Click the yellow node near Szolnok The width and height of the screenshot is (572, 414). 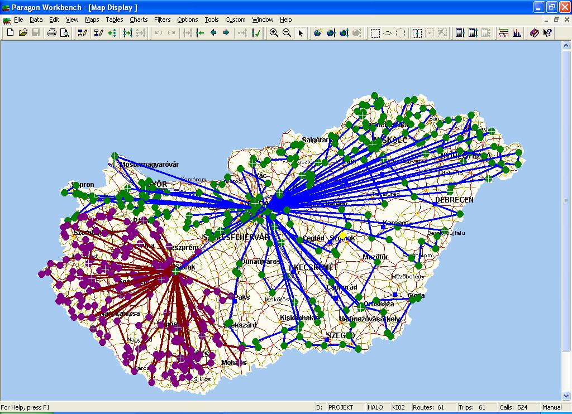[x=343, y=235]
